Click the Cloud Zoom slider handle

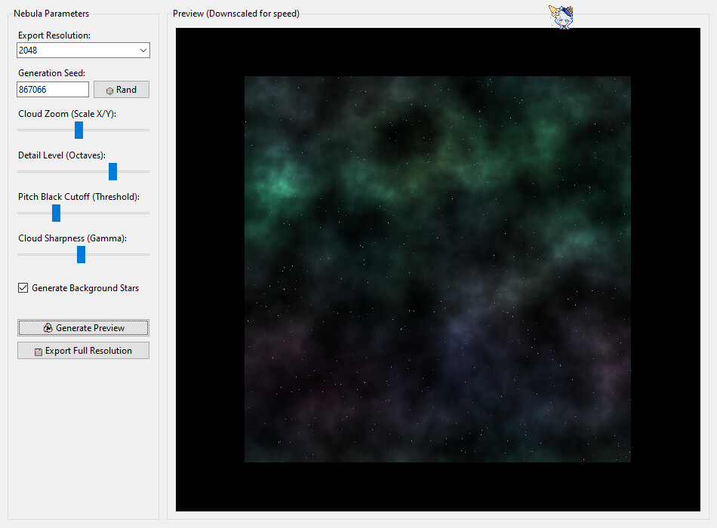[78, 130]
